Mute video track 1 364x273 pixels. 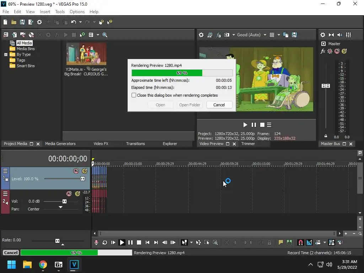click(76, 171)
